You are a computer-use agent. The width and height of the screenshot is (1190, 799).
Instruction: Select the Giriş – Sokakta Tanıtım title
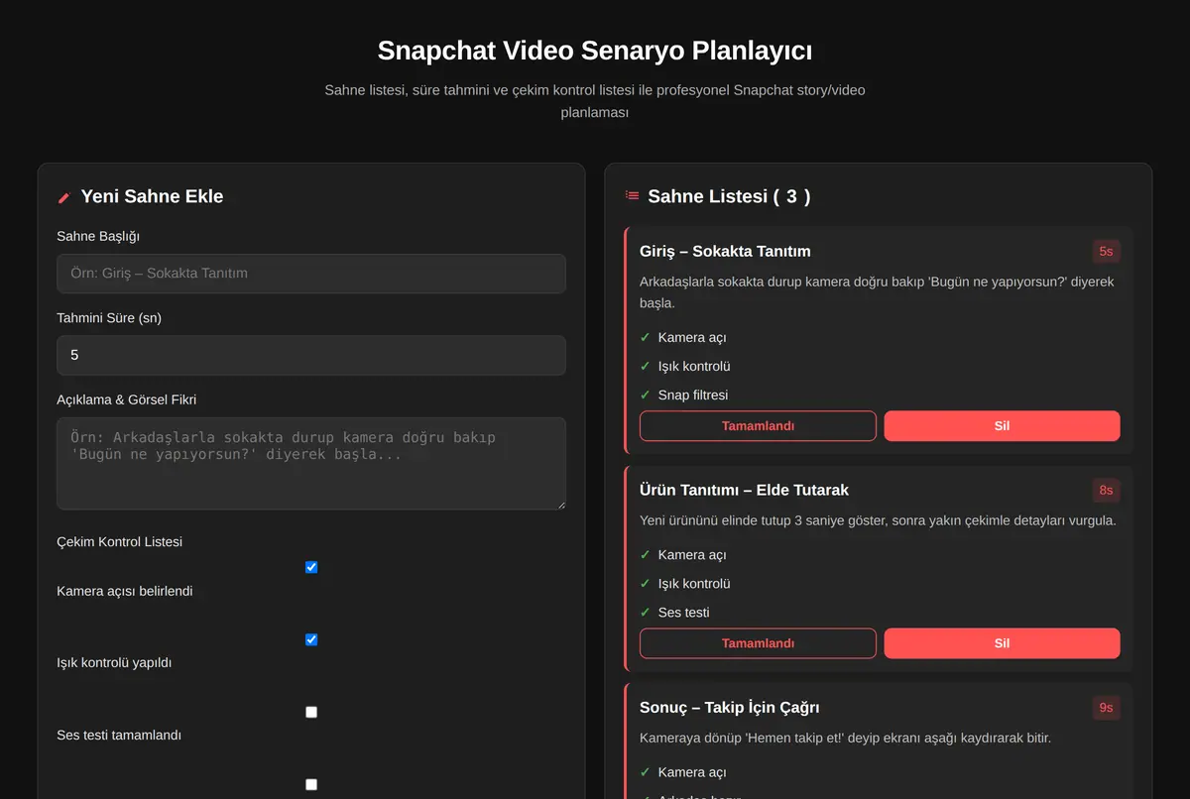(x=725, y=252)
